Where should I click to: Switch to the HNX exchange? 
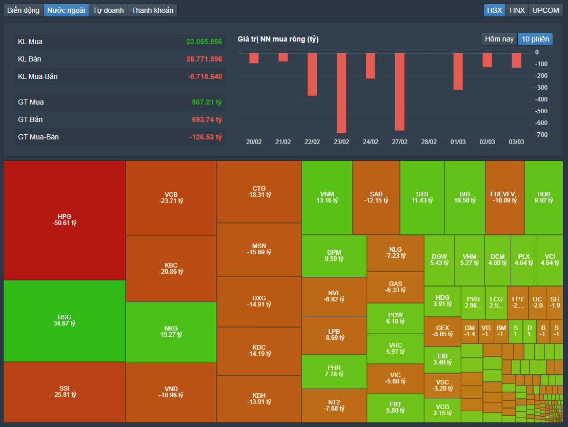517,10
